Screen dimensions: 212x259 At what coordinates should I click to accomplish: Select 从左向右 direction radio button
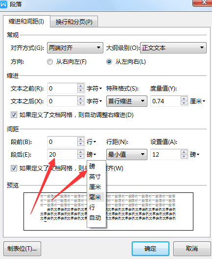point(109,62)
